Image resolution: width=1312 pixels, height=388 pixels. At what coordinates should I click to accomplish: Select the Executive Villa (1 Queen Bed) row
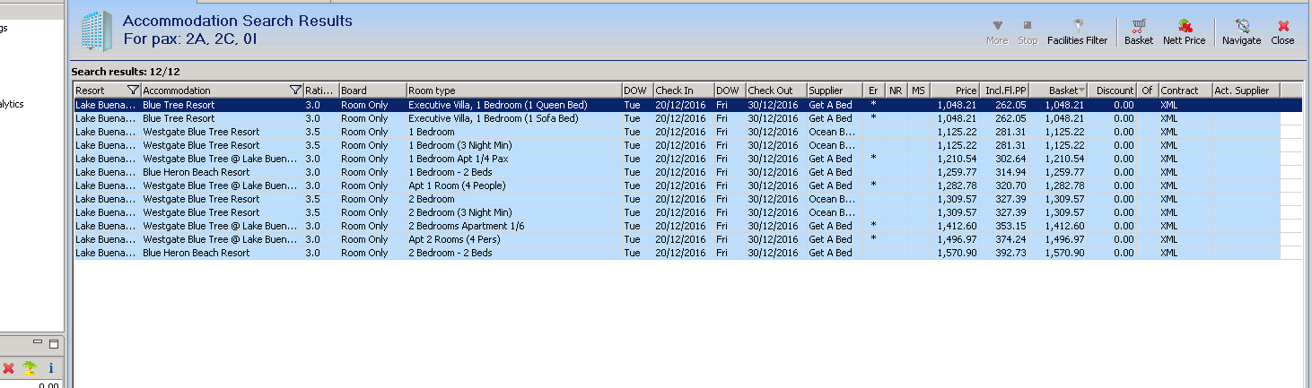(687, 105)
